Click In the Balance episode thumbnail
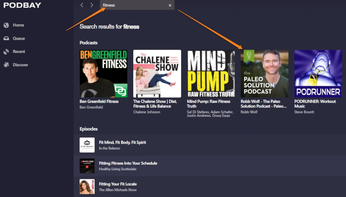Image resolution: width=346 pixels, height=197 pixels. click(x=87, y=145)
